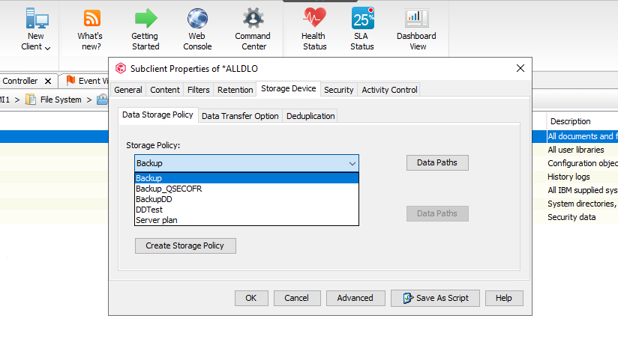Close the Subclient Properties dialog

[x=520, y=68]
